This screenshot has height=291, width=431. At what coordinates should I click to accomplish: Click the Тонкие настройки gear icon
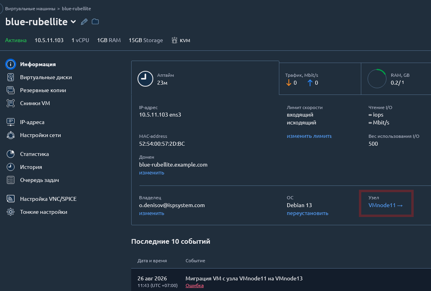coord(11,212)
